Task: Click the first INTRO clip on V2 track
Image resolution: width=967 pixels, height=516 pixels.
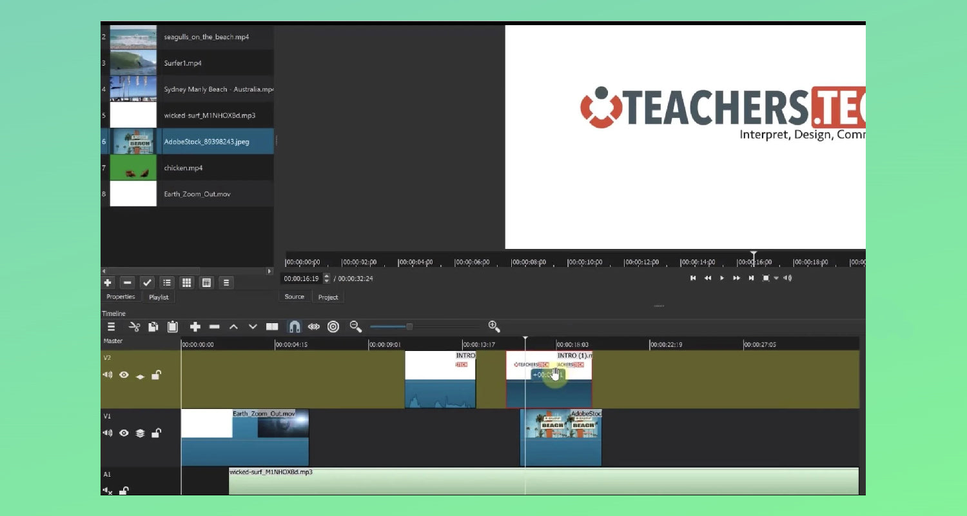Action: click(x=440, y=379)
